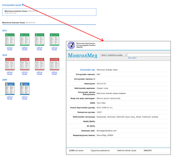Image resolution: width=176 pixels, height=159 pixels.
Task: Open the v149 n1 cover thumbnail
Action: click(x=54, y=64)
